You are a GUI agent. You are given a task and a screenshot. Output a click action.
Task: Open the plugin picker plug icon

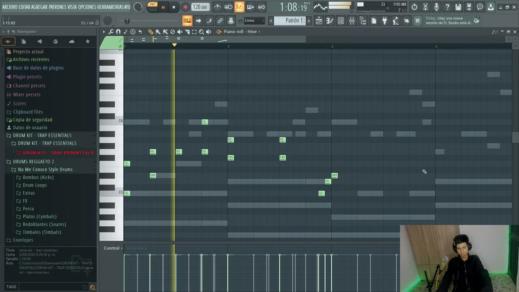[x=384, y=21]
